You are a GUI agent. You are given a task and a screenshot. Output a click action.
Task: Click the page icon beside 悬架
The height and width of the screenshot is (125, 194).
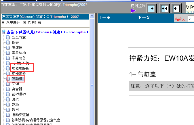coord(8,99)
